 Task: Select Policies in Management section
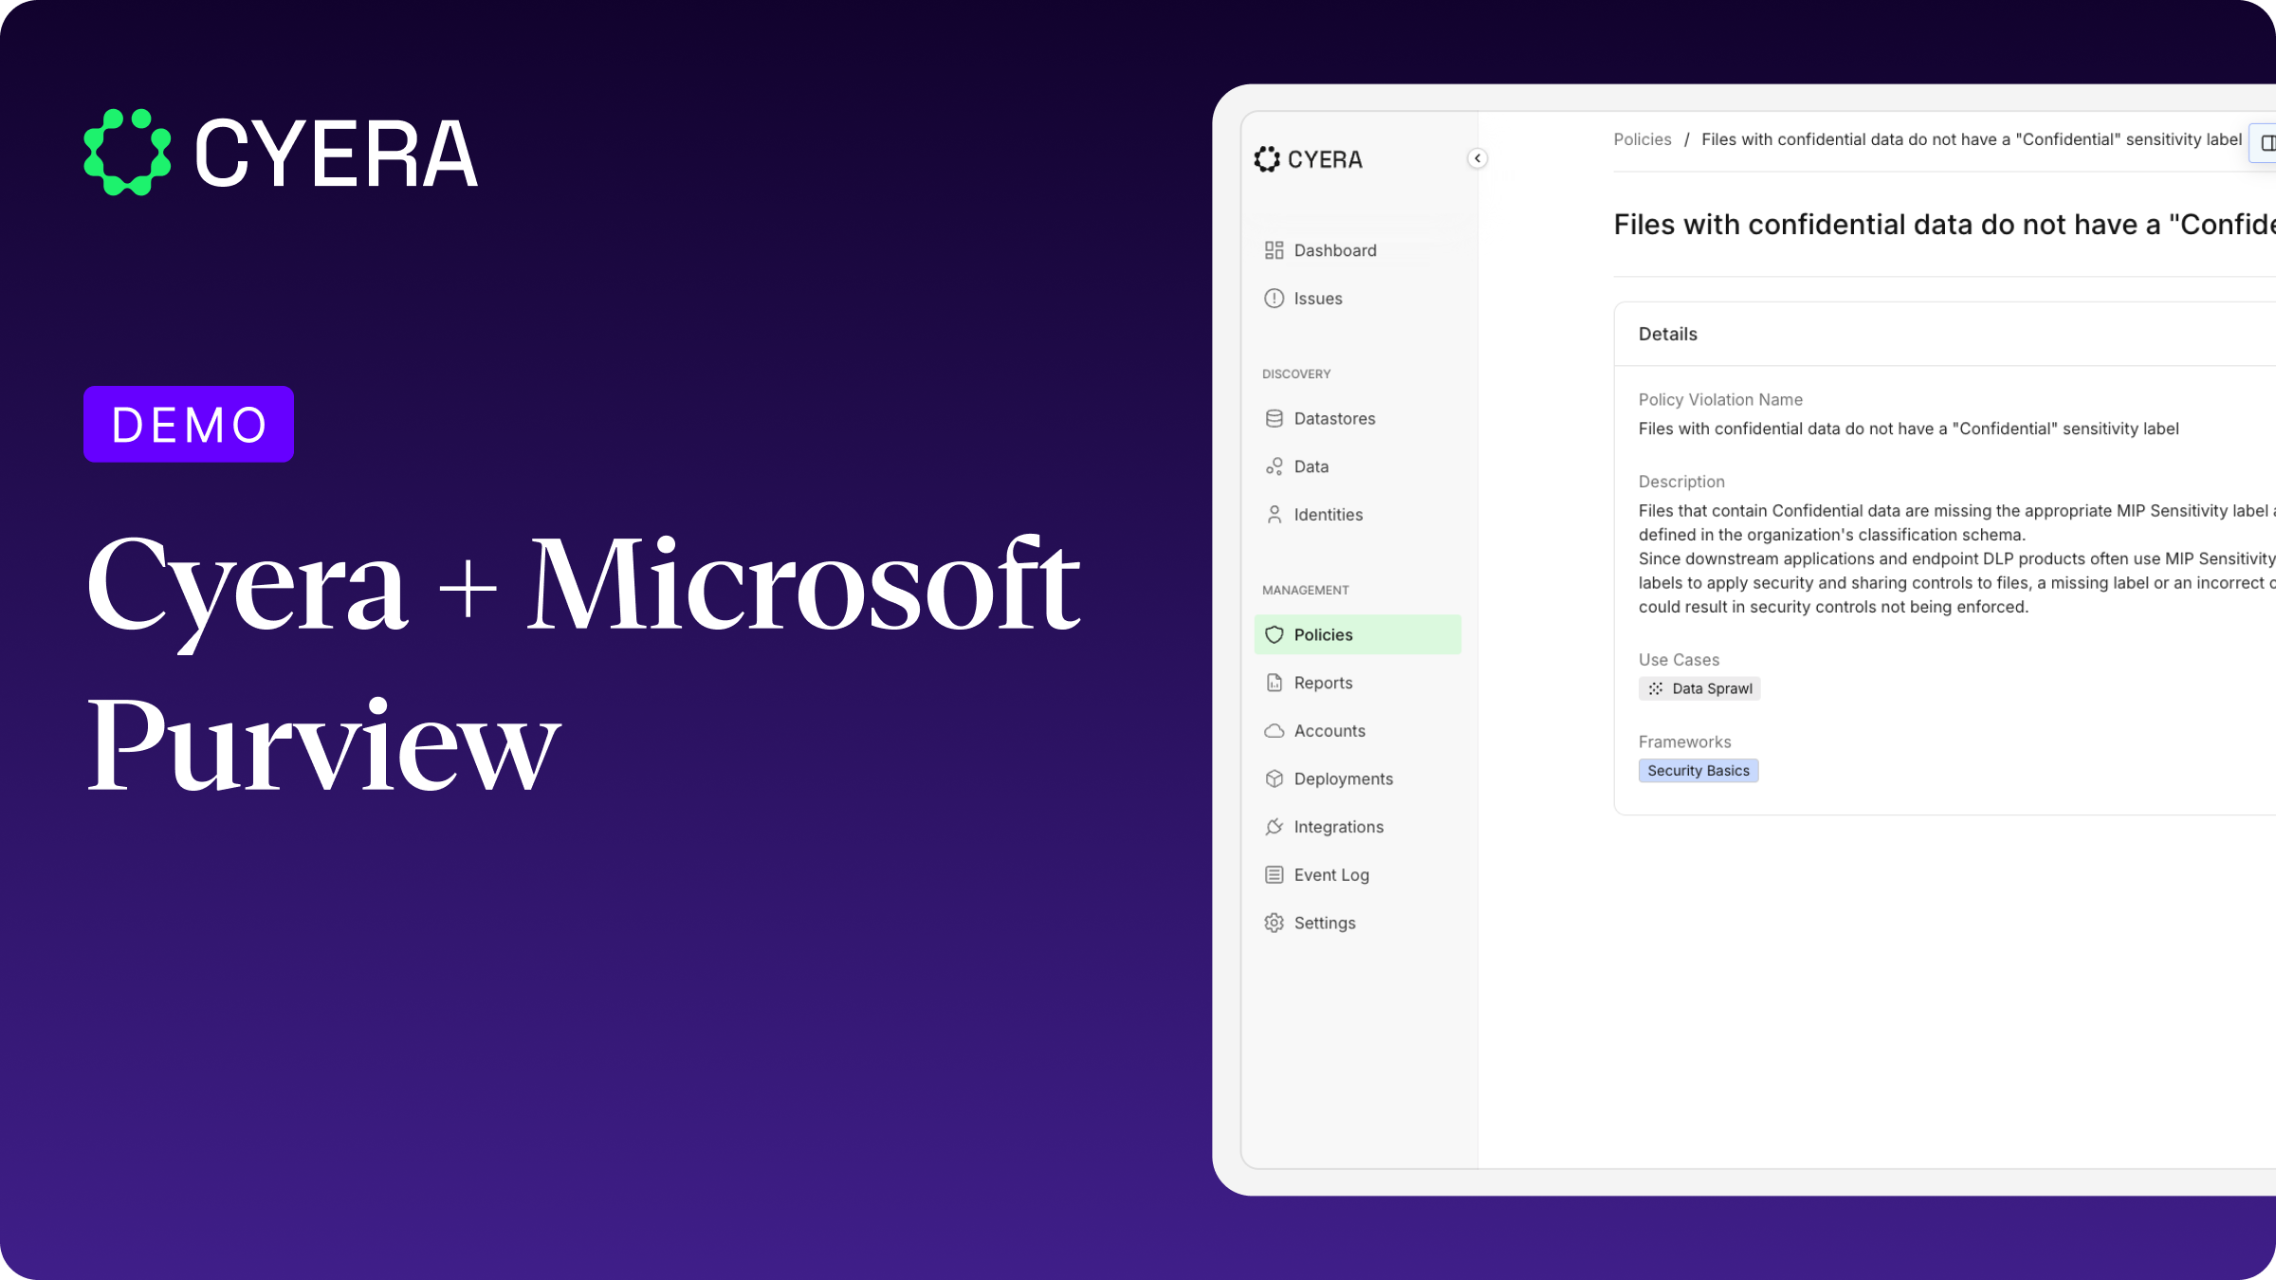click(1357, 634)
